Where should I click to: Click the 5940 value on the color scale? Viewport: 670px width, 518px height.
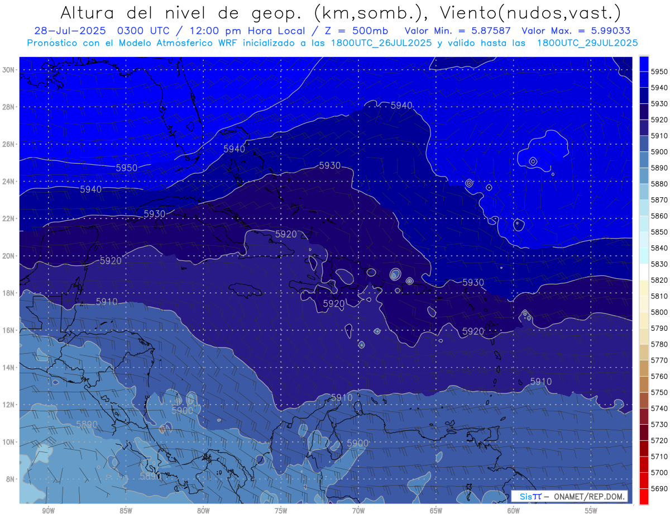tap(659, 88)
